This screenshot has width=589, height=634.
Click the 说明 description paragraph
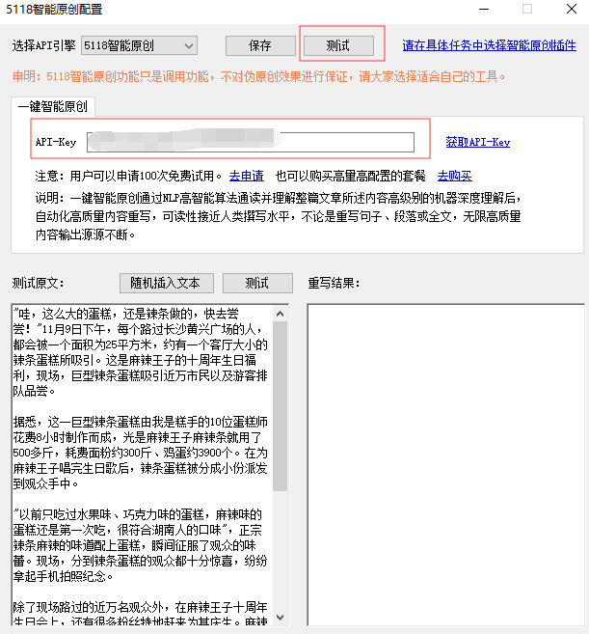point(279,216)
